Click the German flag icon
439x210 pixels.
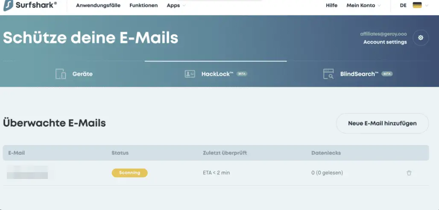[417, 5]
